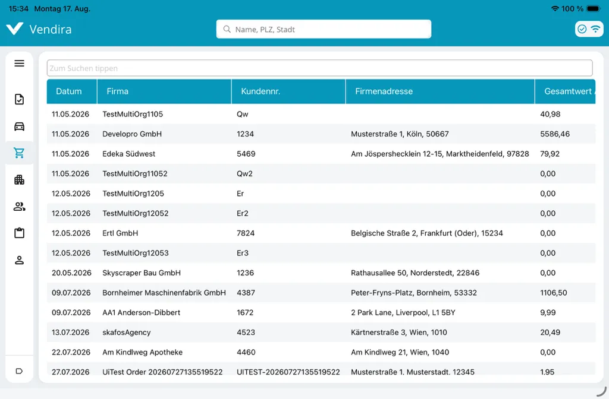Sort by the Firma column header
This screenshot has width=609, height=399.
[164, 91]
